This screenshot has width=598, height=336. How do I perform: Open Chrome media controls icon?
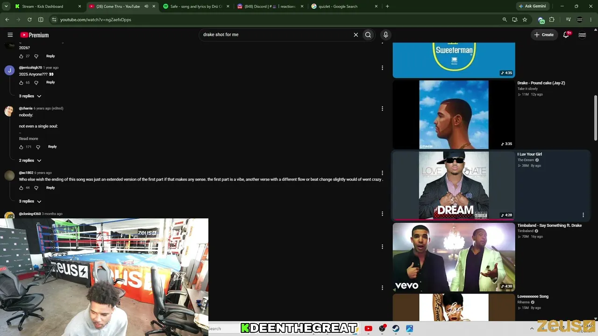coord(568,20)
